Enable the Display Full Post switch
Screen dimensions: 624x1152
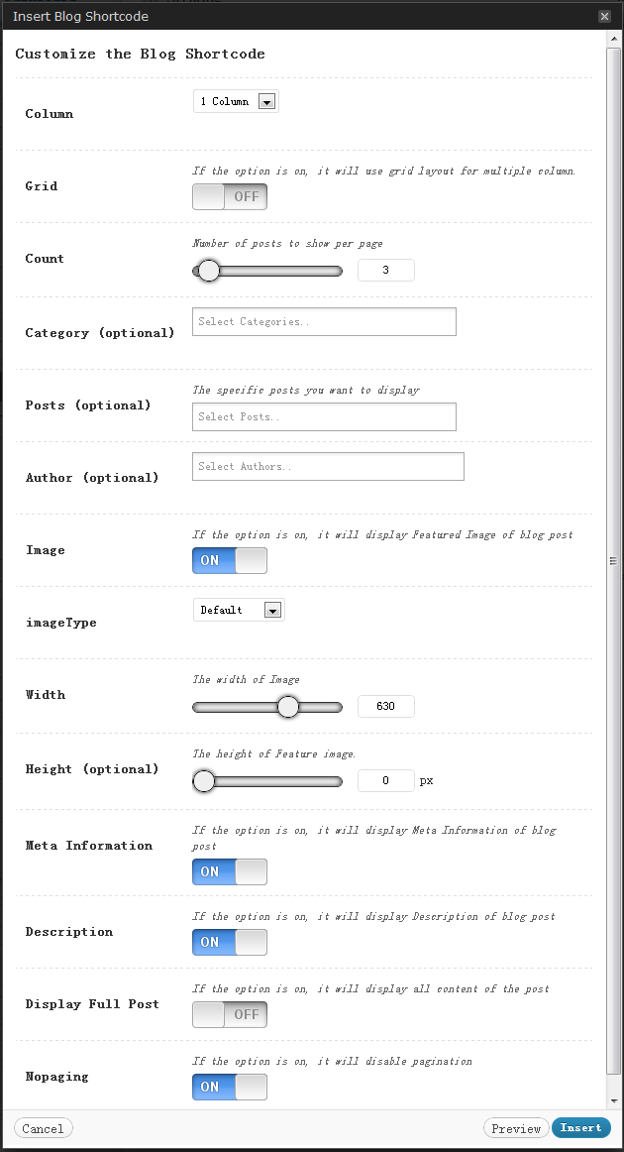[x=230, y=1014]
